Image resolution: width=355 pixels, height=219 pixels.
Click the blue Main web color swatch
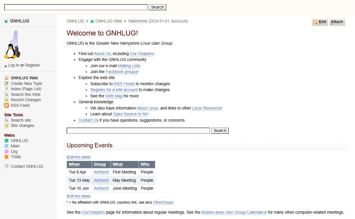(7, 146)
